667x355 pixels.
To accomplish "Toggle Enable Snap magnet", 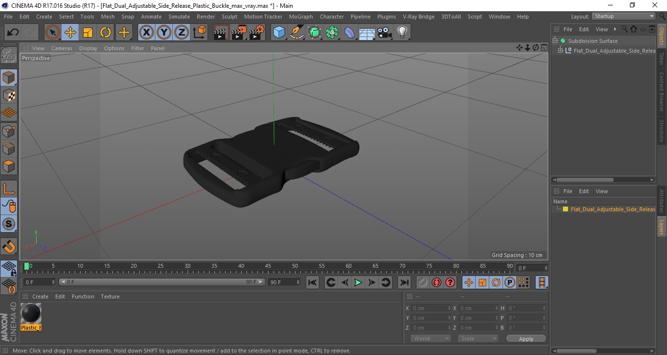I will point(9,246).
